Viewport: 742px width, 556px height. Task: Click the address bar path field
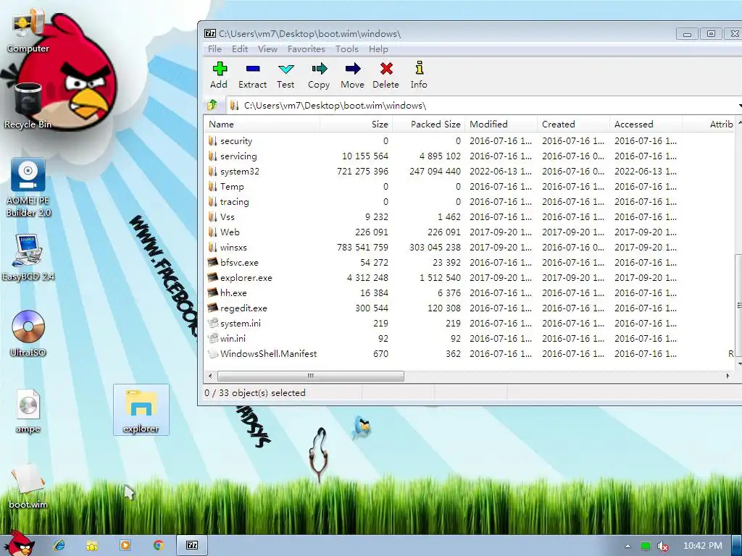click(x=483, y=105)
